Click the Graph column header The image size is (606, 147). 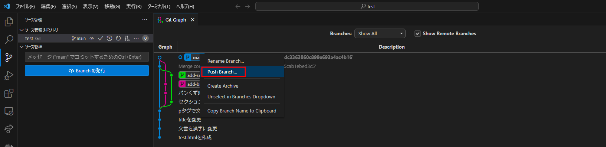pos(165,47)
